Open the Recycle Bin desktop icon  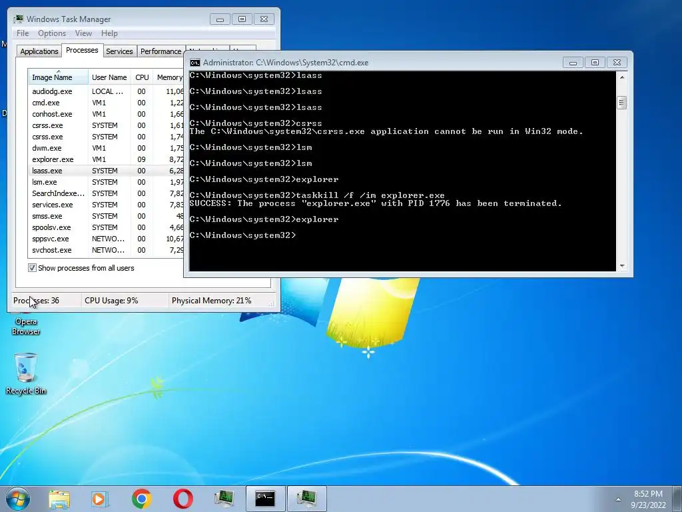coord(26,373)
